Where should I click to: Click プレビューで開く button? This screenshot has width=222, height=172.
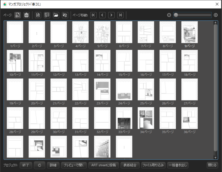(x=74, y=165)
